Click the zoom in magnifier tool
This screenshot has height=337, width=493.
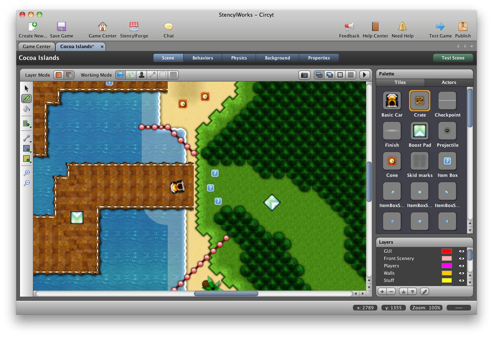click(x=26, y=173)
